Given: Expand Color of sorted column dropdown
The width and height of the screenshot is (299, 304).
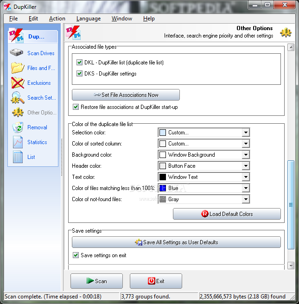Looking at the screenshot, I should [x=246, y=144].
